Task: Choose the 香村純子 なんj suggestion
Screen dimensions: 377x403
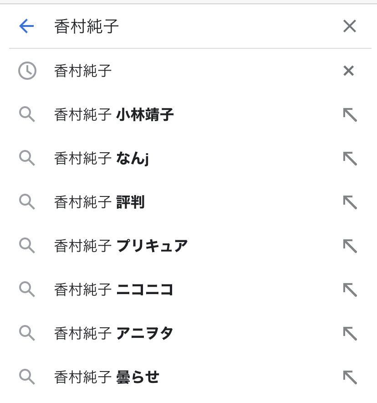Action: (x=102, y=158)
